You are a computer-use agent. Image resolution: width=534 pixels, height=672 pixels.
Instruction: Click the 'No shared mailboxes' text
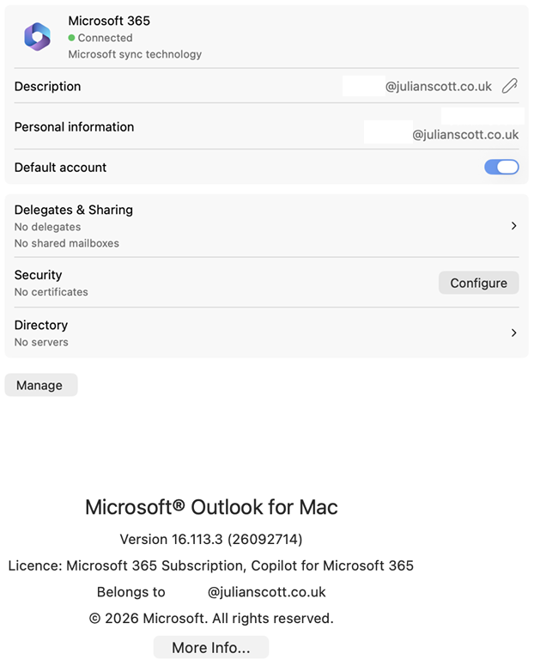pyautogui.click(x=67, y=243)
